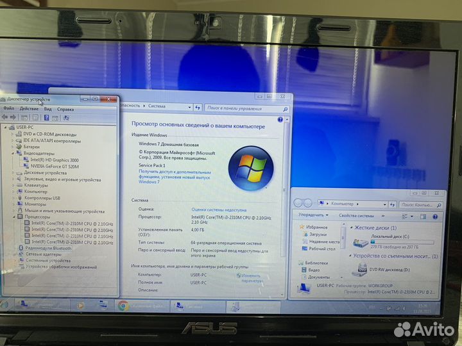Viewport: 462px width, 346px height.
Task: Select Устройства обработки изображений category
Action: point(62,267)
